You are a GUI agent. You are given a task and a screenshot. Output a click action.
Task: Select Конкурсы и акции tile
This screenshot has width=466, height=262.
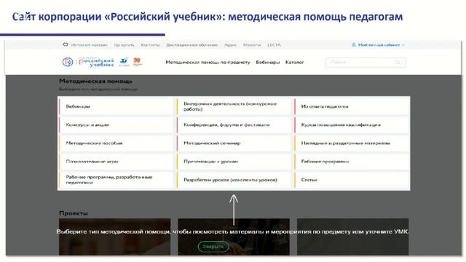click(x=116, y=124)
